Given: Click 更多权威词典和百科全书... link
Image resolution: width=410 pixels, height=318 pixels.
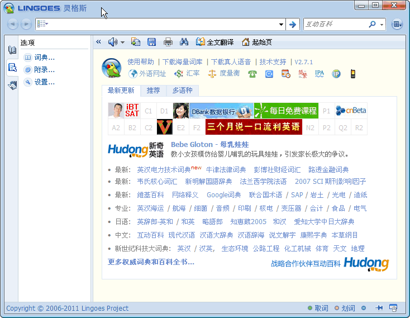Looking at the screenshot, I should pyautogui.click(x=151, y=262).
